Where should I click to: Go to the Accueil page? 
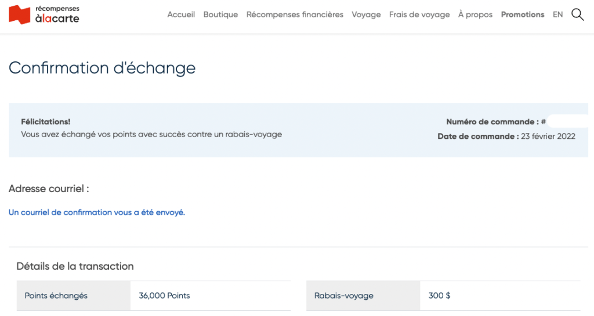point(181,14)
